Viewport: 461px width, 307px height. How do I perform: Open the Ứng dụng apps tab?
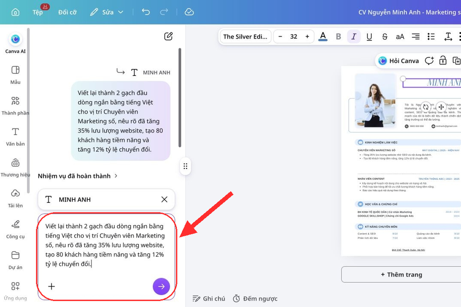tap(15, 291)
